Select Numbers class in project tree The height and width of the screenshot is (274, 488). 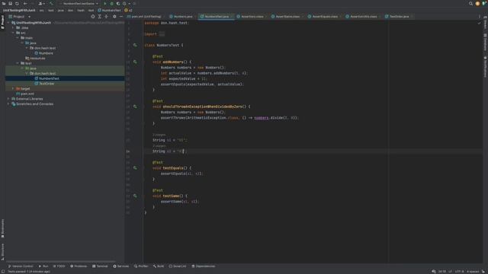[x=46, y=53]
